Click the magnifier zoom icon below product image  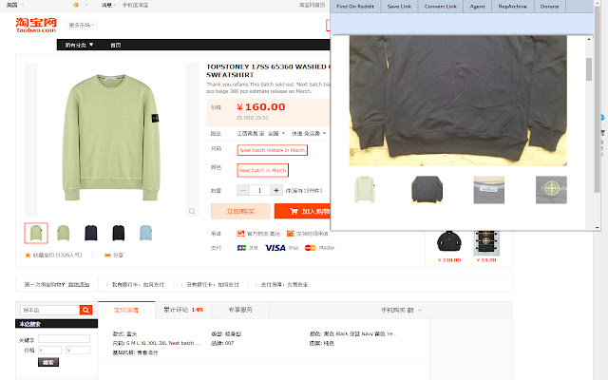point(192,211)
